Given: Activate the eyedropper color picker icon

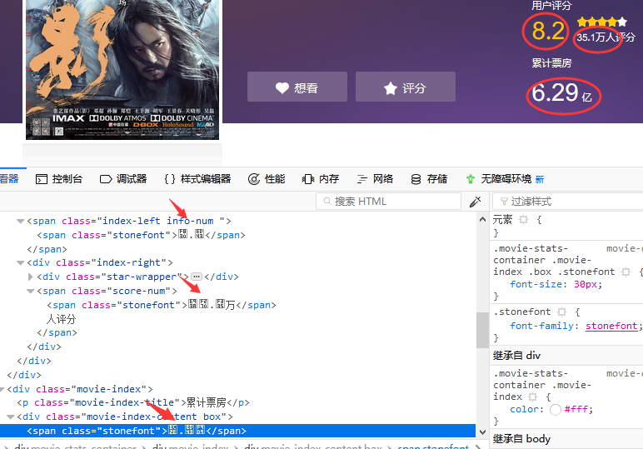Looking at the screenshot, I should pyautogui.click(x=476, y=202).
